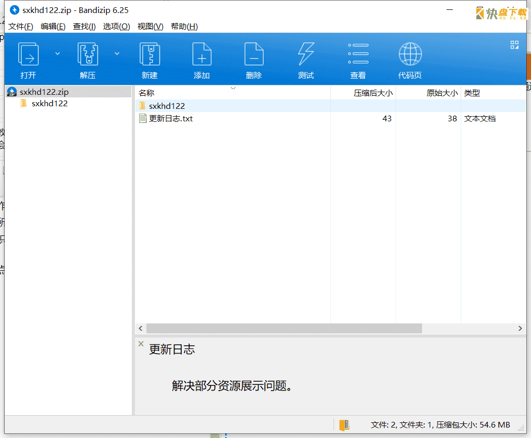Select the 更新日志.txt file row
Image resolution: width=531 pixels, height=438 pixels.
click(x=330, y=118)
